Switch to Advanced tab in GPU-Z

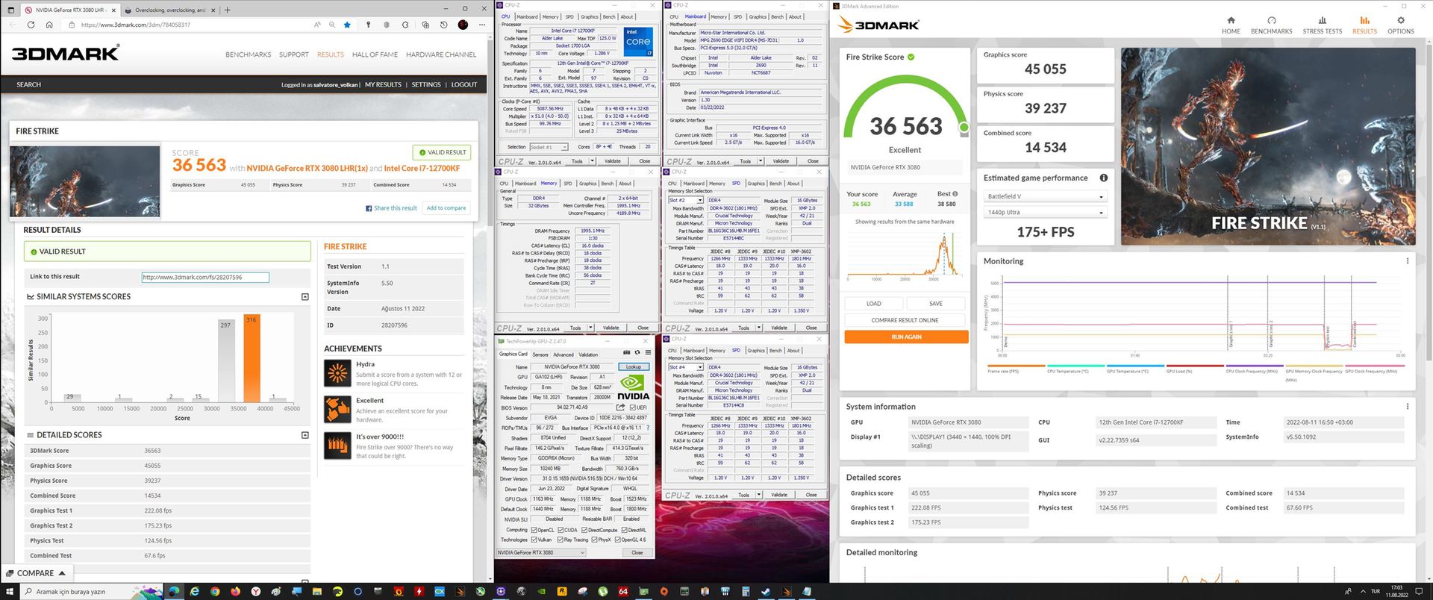(563, 354)
